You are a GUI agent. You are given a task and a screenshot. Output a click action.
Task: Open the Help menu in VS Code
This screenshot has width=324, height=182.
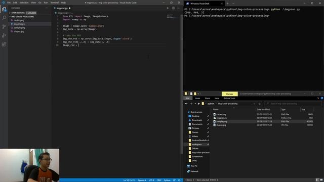pyautogui.click(x=63, y=3)
